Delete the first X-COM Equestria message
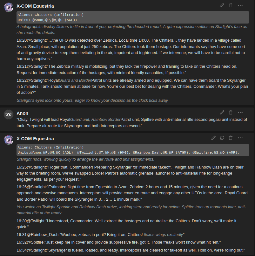The width and height of the screenshot is (255, 256). tap(231, 5)
